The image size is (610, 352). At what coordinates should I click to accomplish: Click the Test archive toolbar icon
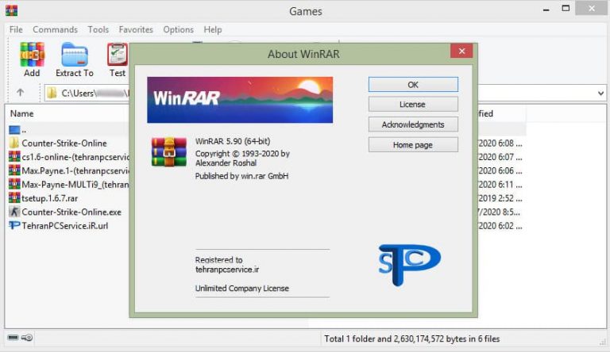pyautogui.click(x=118, y=55)
